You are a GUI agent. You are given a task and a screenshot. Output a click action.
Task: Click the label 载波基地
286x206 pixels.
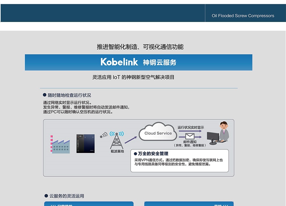tap(117, 151)
